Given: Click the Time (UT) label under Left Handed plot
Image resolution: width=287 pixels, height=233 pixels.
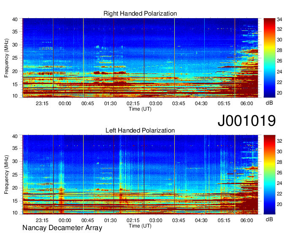Looking at the screenshot, I should pos(140,226).
